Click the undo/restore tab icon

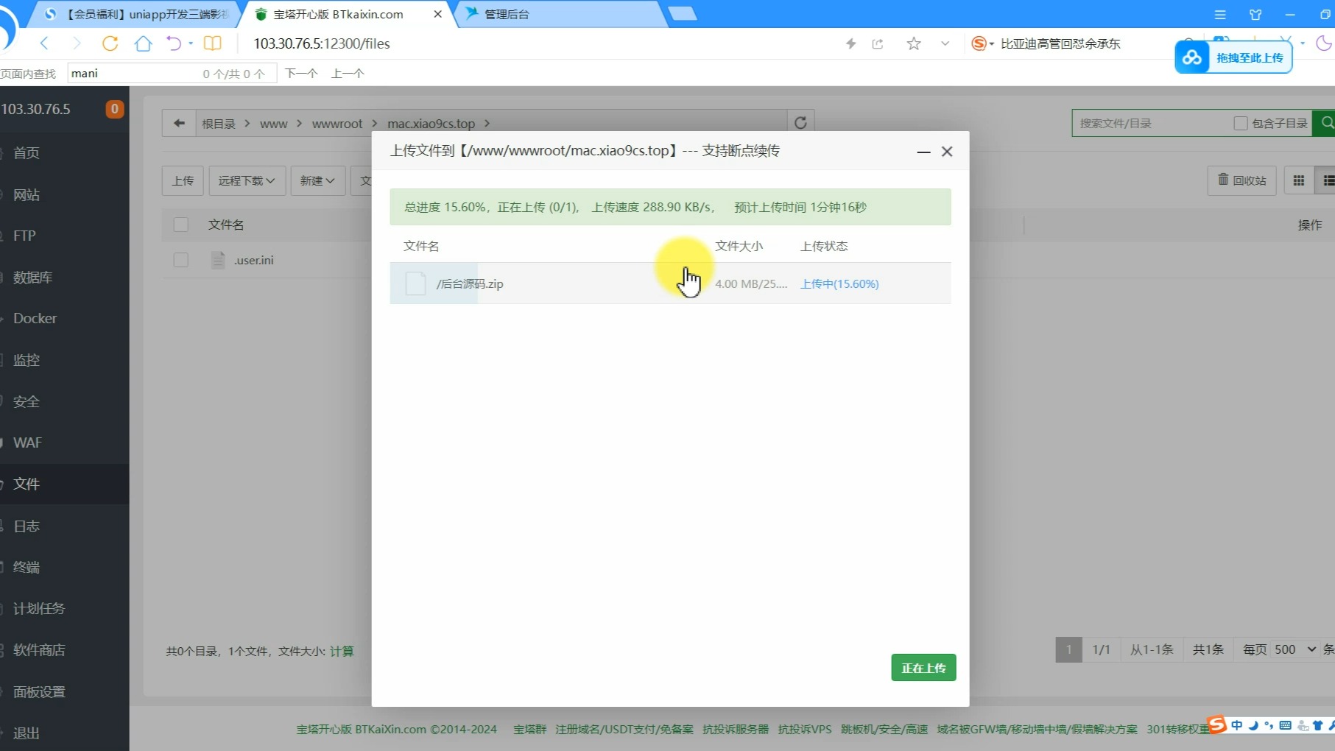point(174,43)
